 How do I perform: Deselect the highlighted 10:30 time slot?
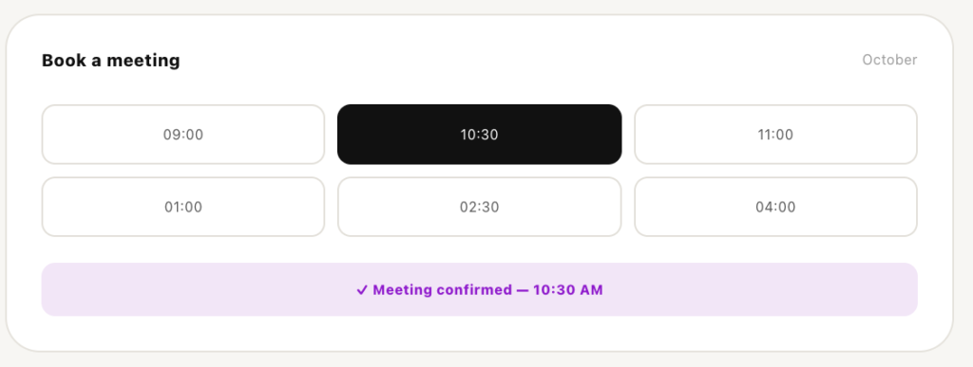coord(479,135)
